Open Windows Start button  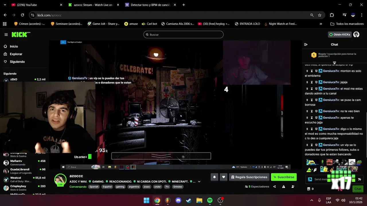147,200
